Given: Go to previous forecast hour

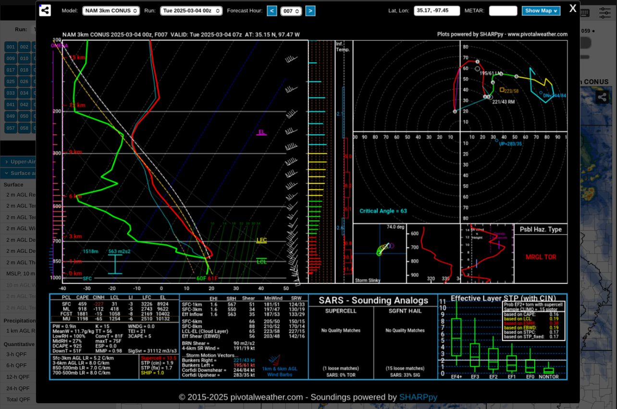Looking at the screenshot, I should (272, 11).
